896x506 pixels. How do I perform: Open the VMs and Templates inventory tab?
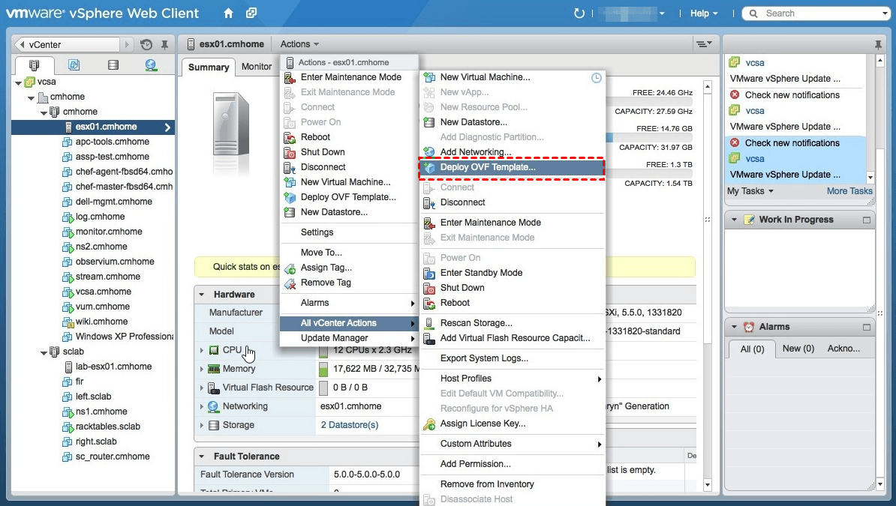click(x=74, y=65)
